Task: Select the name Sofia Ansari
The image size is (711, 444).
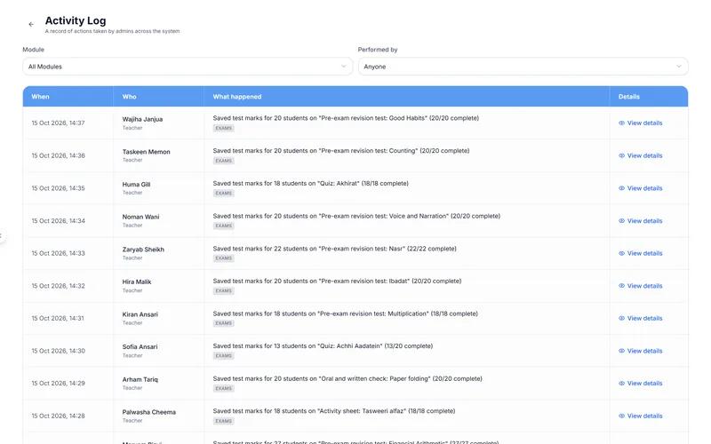Action: coord(140,347)
